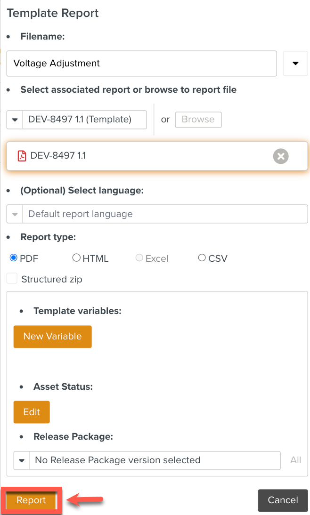Select the CSV report type option

click(202, 258)
